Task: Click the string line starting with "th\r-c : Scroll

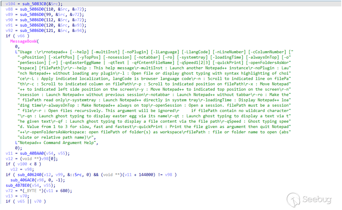Action: [154, 84]
